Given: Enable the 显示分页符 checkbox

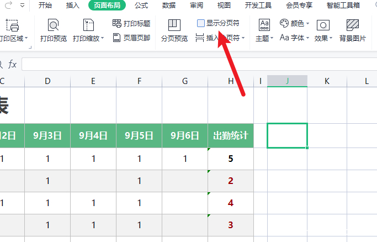Looking at the screenshot, I should click(x=201, y=23).
